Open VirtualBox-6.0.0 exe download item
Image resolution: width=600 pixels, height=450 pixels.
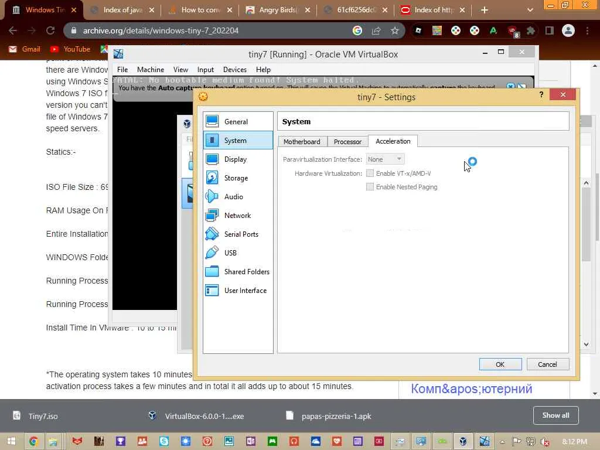coord(196,416)
